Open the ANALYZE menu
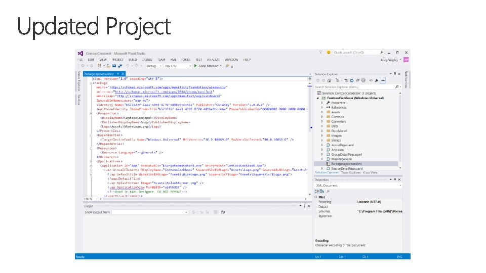Screen dimensions: 486x273 (213, 60)
